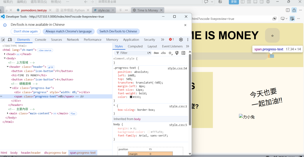
Task: Go forward with the navigation arrow
Action: click(92, 2)
